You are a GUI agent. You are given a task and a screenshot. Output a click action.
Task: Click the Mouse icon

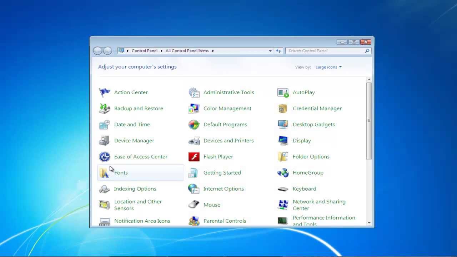coord(194,205)
